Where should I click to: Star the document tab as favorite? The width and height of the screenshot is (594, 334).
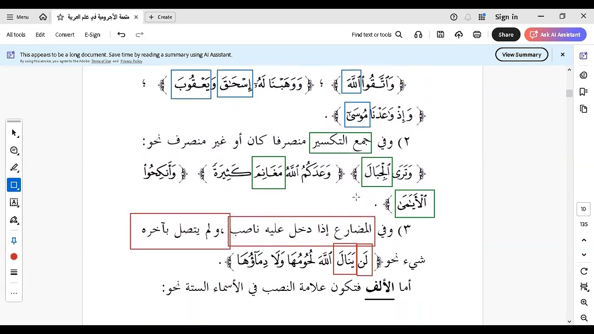coord(60,17)
